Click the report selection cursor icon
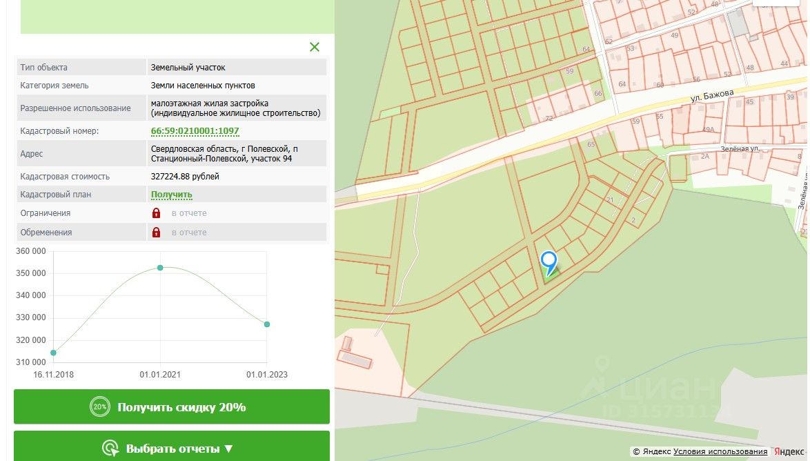This screenshot has height=461, width=810. click(x=110, y=449)
